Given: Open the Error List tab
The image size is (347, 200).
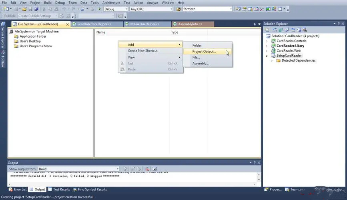Looking at the screenshot, I should 18,190.
